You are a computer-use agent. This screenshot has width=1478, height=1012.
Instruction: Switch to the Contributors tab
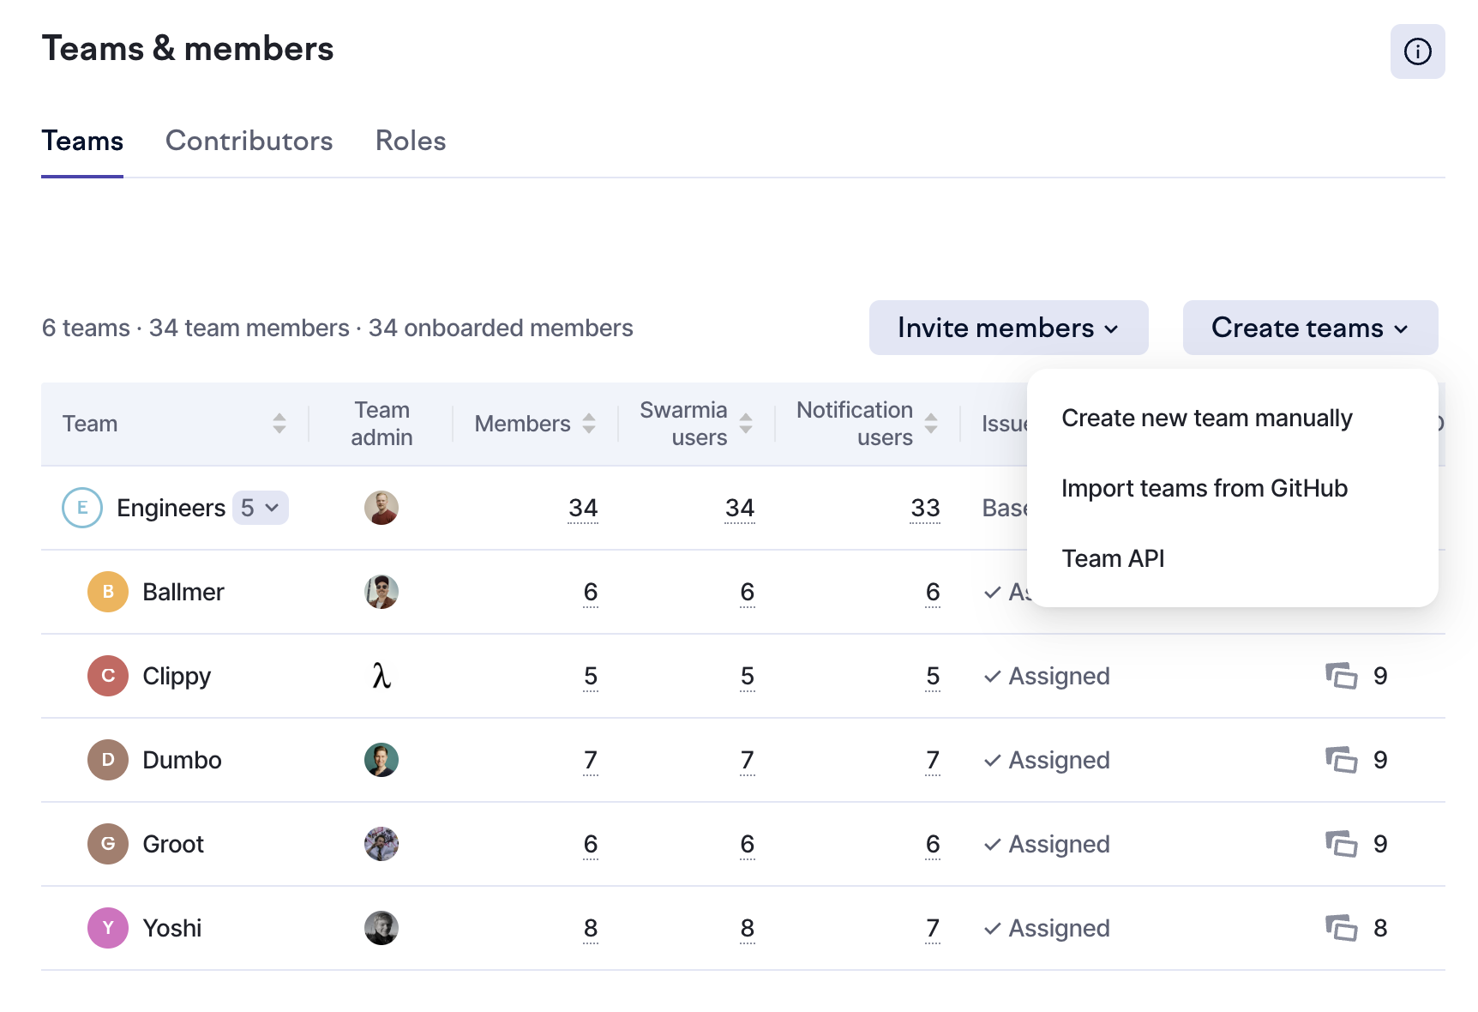[249, 141]
